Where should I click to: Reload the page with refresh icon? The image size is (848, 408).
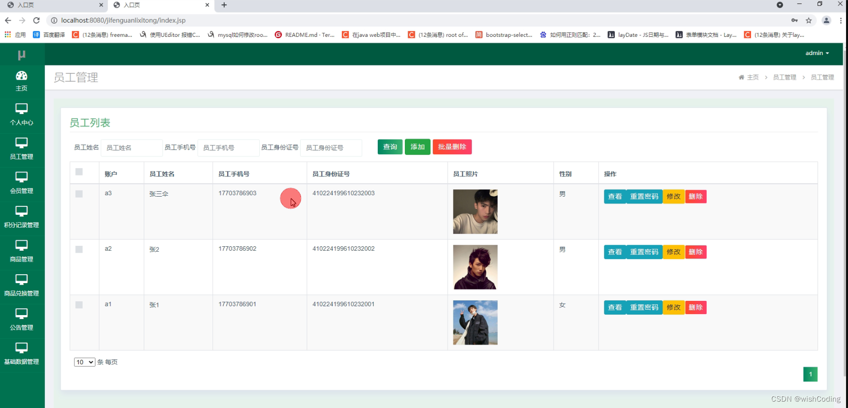[x=36, y=20]
